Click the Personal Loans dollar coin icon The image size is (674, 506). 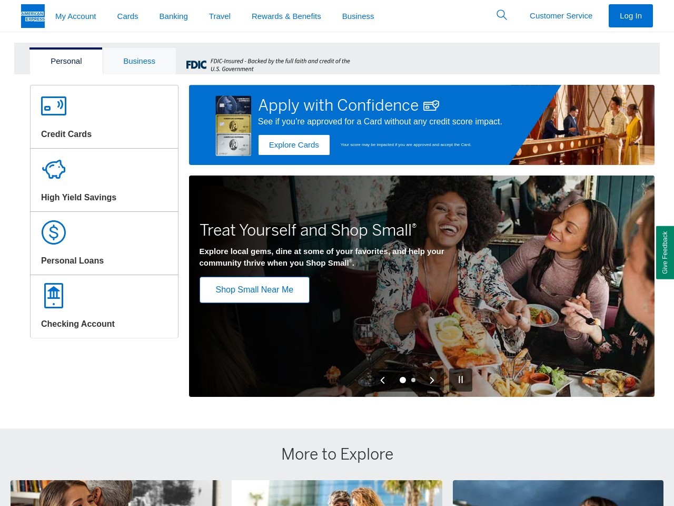pyautogui.click(x=54, y=232)
